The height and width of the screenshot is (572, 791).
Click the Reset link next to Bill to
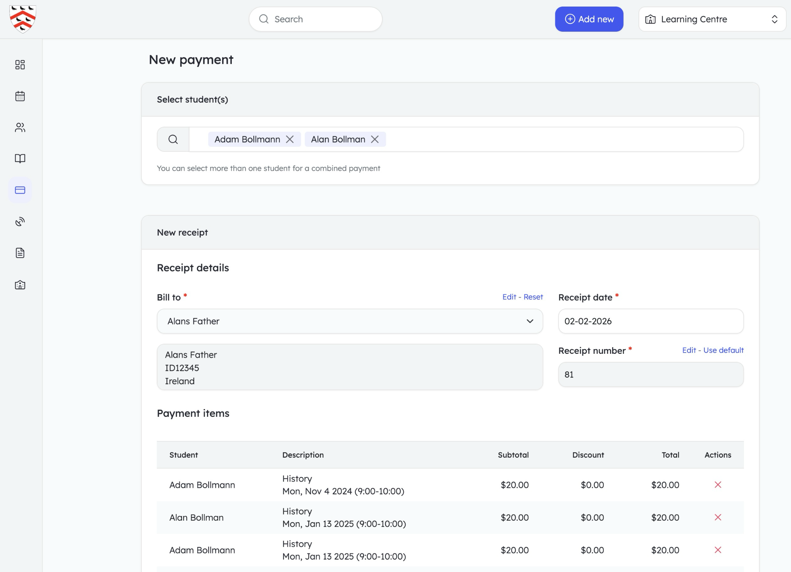[534, 297]
